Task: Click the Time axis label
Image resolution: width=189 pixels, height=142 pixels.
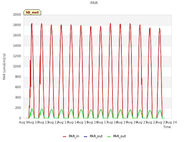Action: [167, 127]
